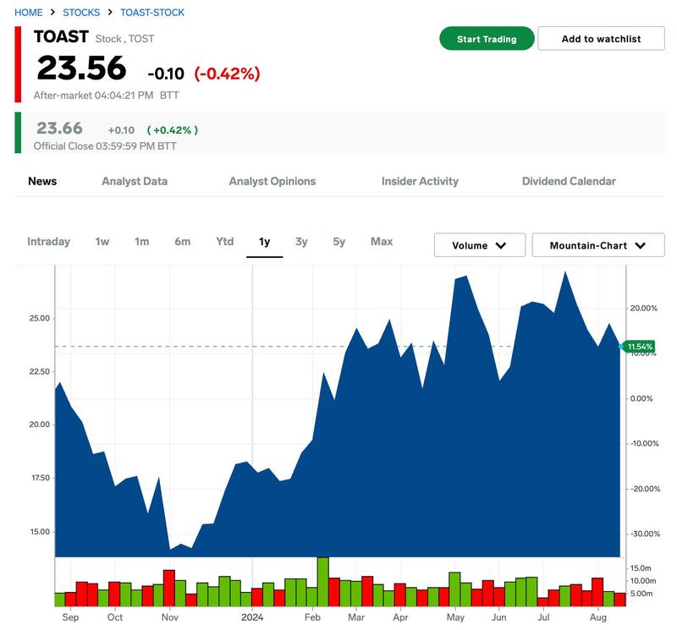
Task: Choose the 1w time range
Action: [x=102, y=242]
